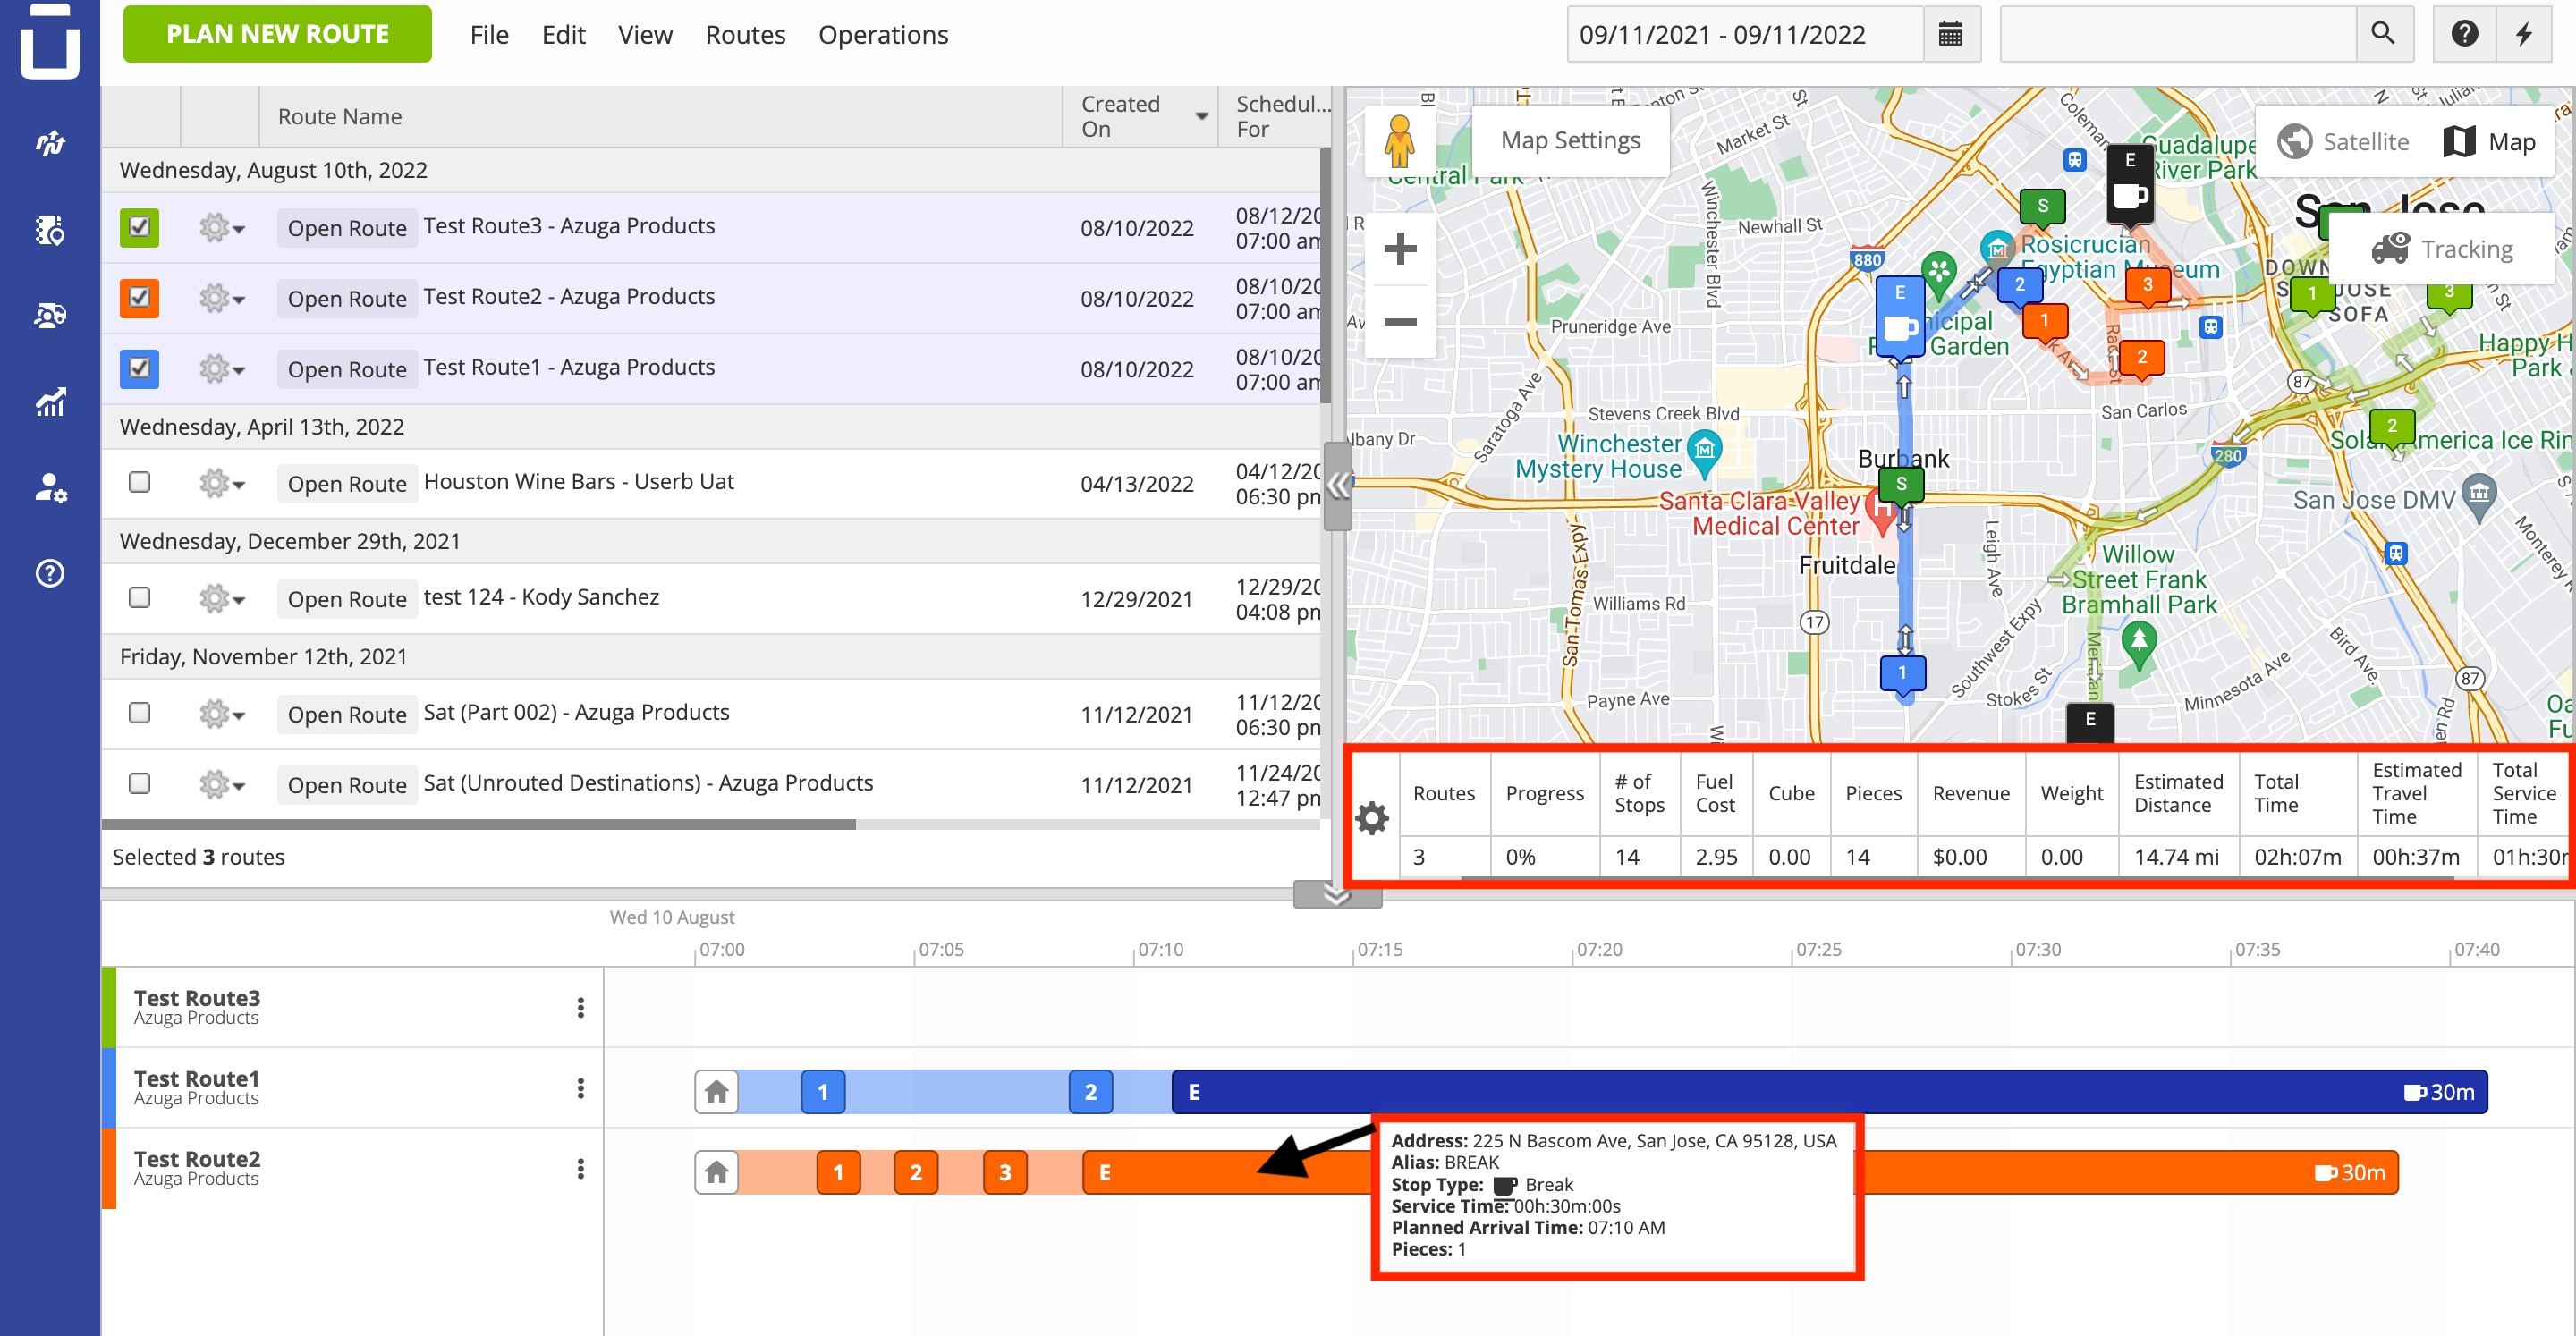This screenshot has height=1336, width=2576.
Task: Collapse the routes panel with double-chevron handle
Action: pos(1337,487)
